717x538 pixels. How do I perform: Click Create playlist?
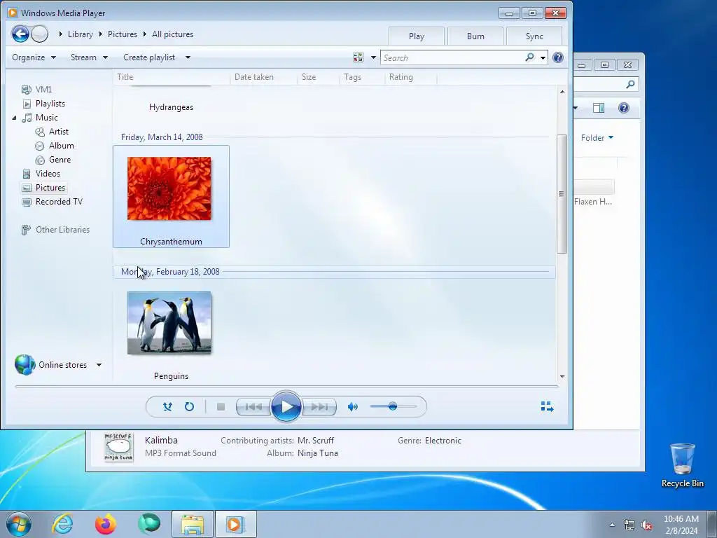pyautogui.click(x=149, y=57)
